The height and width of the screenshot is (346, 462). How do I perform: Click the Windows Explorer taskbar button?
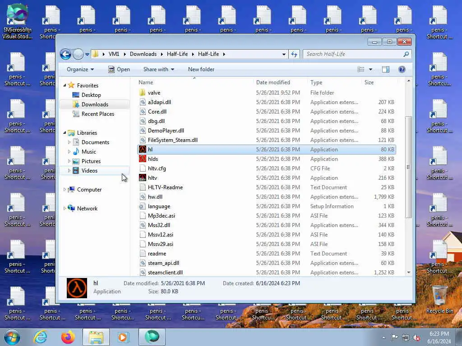coord(96,337)
